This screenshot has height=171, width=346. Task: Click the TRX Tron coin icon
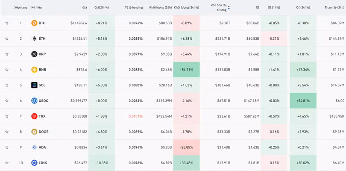[x=34, y=116]
